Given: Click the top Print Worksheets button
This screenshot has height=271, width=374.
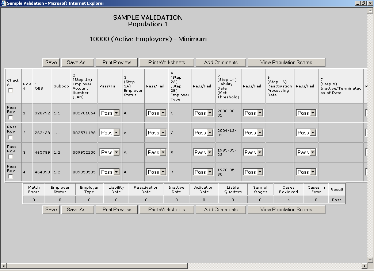Looking at the screenshot, I should [167, 63].
